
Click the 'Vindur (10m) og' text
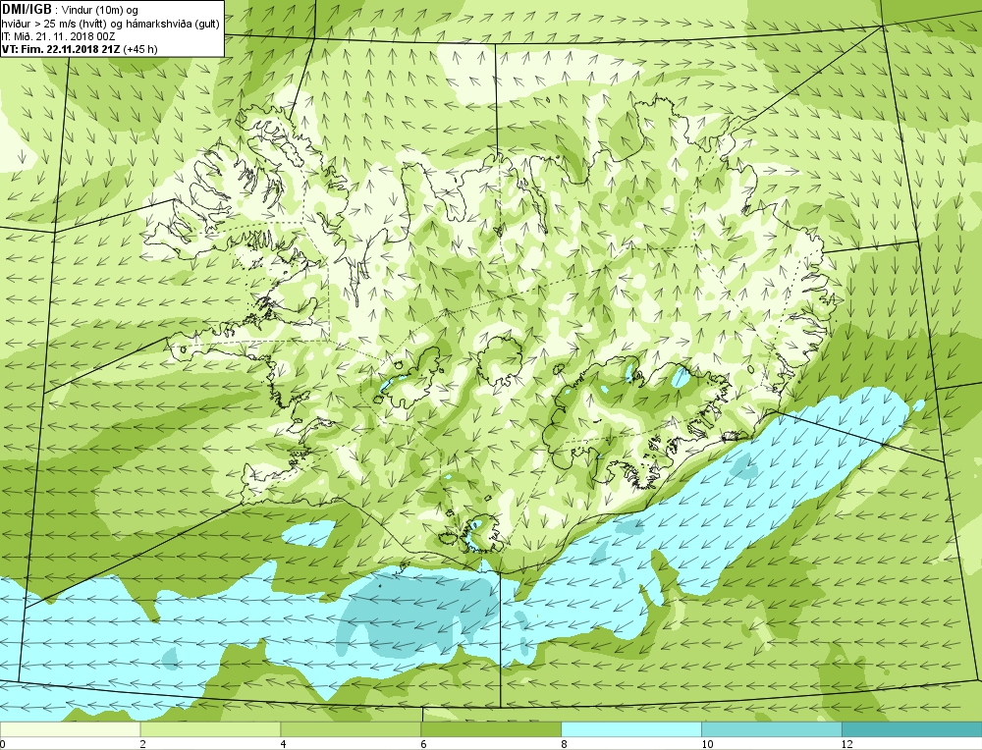101,10
